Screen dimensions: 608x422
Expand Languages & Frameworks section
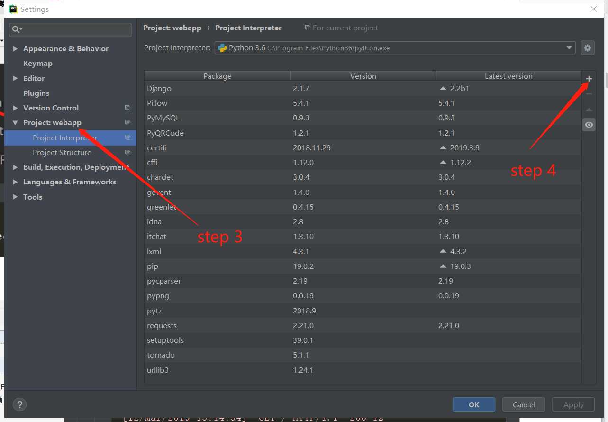[15, 182]
